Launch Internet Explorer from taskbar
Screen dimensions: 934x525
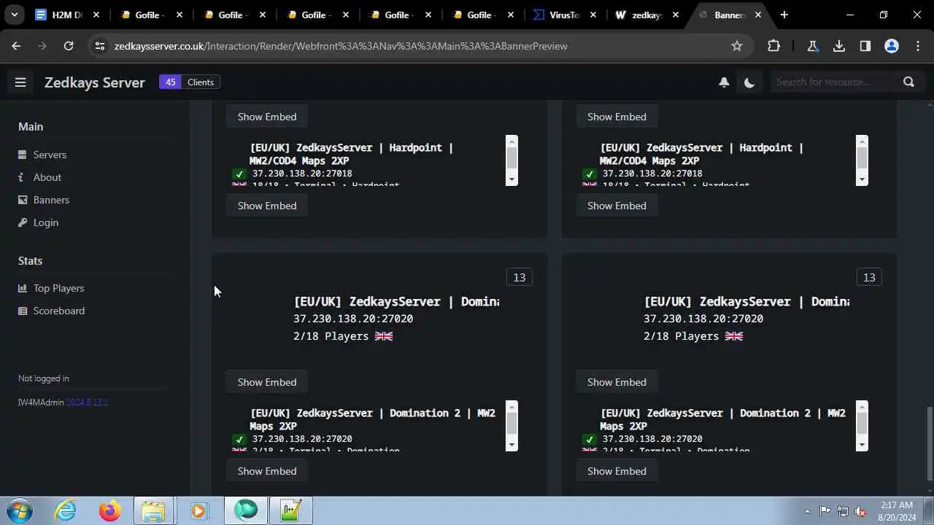(66, 511)
